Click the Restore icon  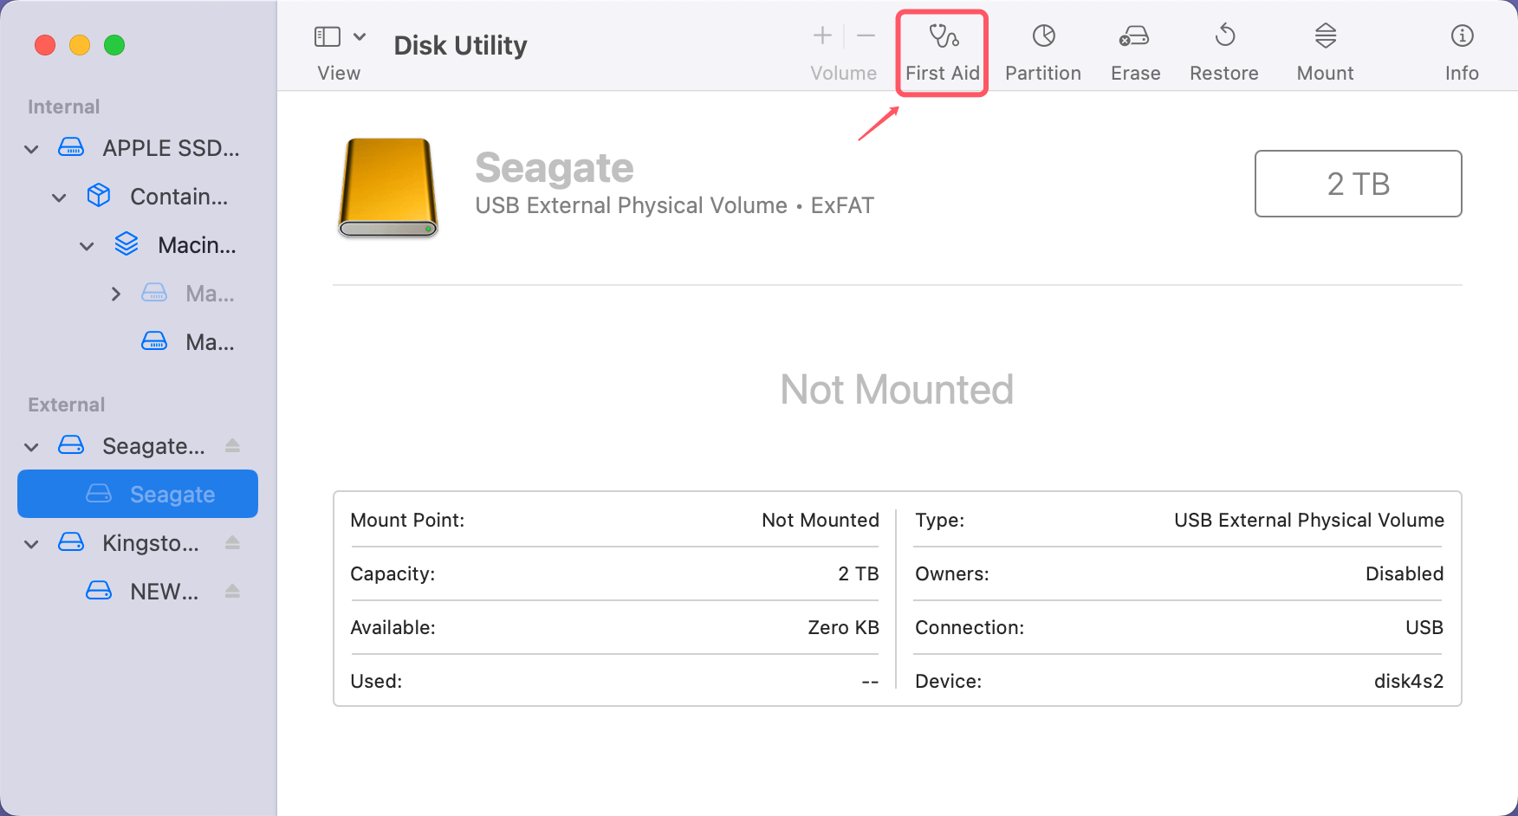coord(1223,48)
